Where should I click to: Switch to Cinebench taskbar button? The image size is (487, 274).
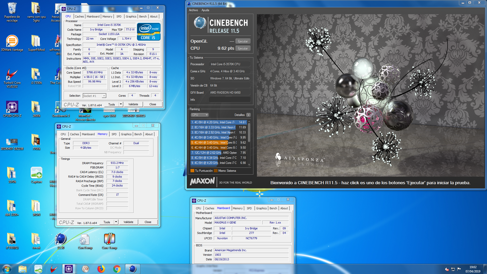coord(132,269)
